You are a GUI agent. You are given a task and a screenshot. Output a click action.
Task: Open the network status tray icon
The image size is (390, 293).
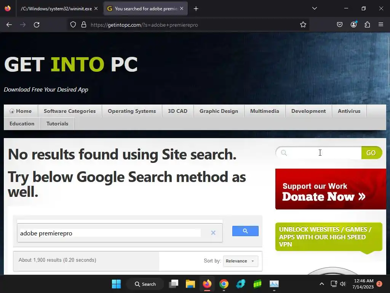pyautogui.click(x=334, y=284)
